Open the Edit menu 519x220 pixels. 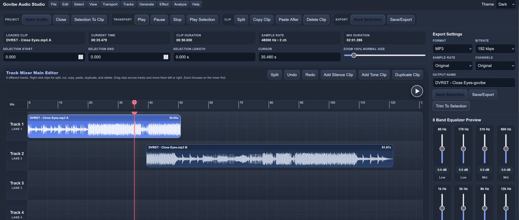(x=65, y=4)
